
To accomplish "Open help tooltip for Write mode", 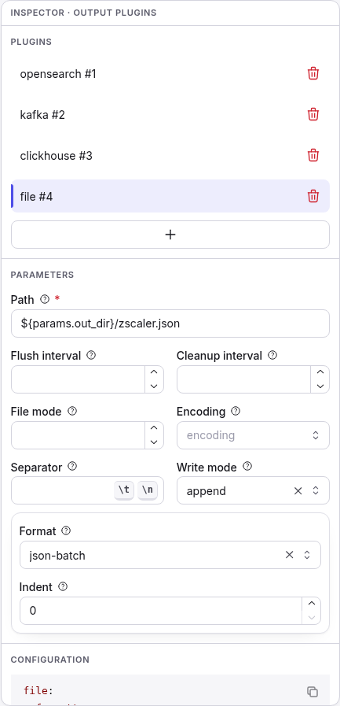I will 247,467.
